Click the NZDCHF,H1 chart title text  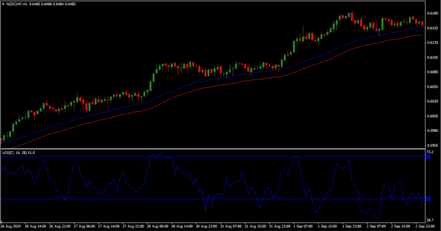pyautogui.click(x=17, y=4)
